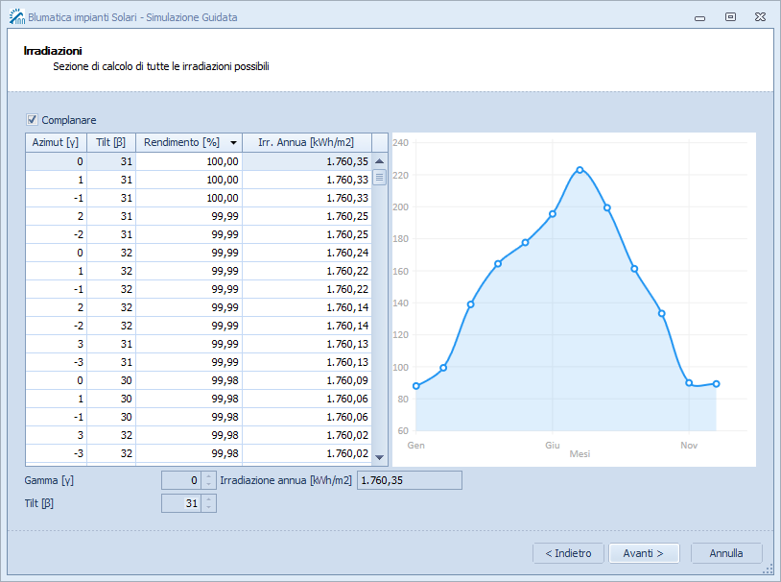781x582 pixels.
Task: Click the Blumatica solar icon in the title bar
Action: click(14, 16)
